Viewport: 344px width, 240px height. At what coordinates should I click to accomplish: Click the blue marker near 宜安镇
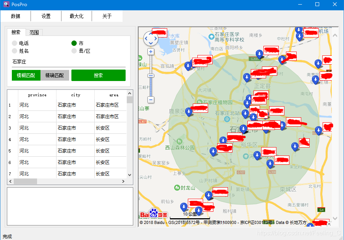(188, 66)
